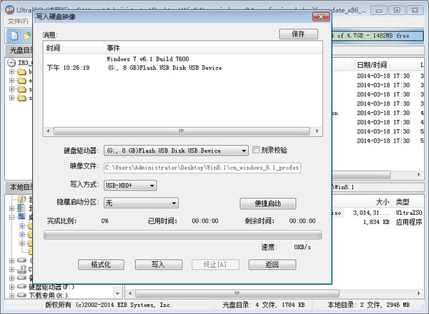Screen dimensions: 429x314
Task: Collapse the expanded desktop node in local tree
Action: pos(11,217)
